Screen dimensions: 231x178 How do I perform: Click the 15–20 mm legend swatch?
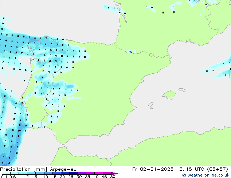[x=57, y=173]
